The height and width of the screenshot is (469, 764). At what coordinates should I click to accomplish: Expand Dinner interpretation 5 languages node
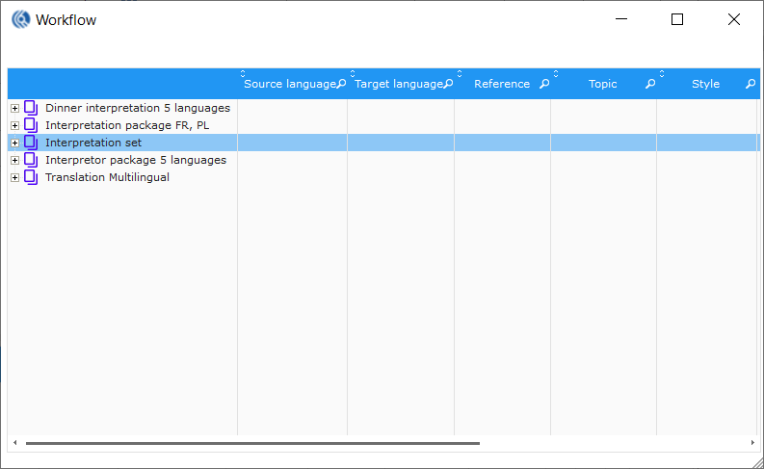14,108
